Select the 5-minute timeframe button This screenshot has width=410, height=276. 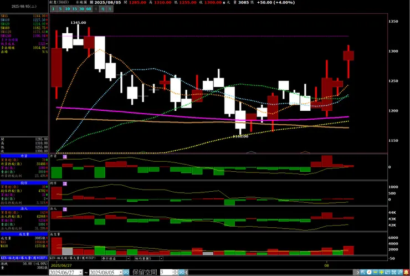coord(60,9)
